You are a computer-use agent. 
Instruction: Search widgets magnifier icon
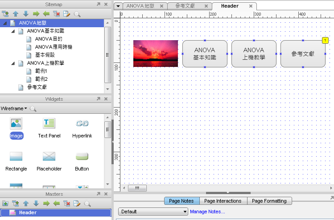[x=33, y=108]
